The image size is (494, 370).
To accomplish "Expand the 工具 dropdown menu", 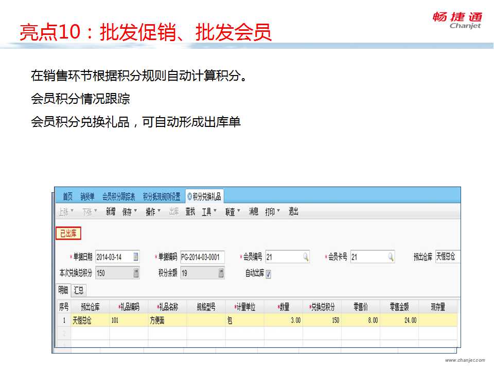I will (x=209, y=212).
